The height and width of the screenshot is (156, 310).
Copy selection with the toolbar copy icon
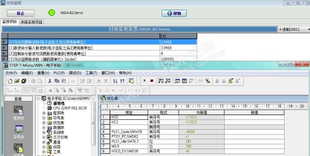tap(57, 81)
